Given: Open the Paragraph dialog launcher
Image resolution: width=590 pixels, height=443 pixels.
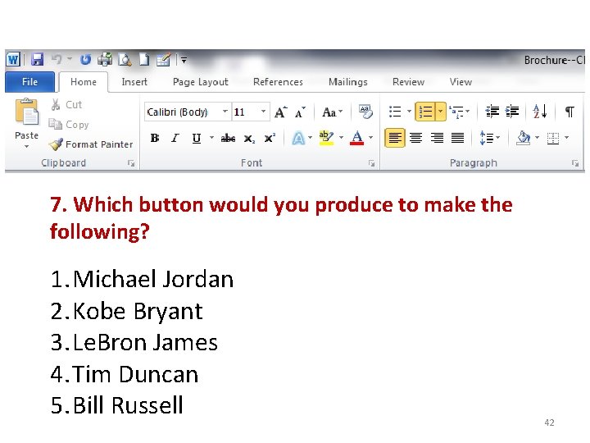Looking at the screenshot, I should (x=575, y=163).
